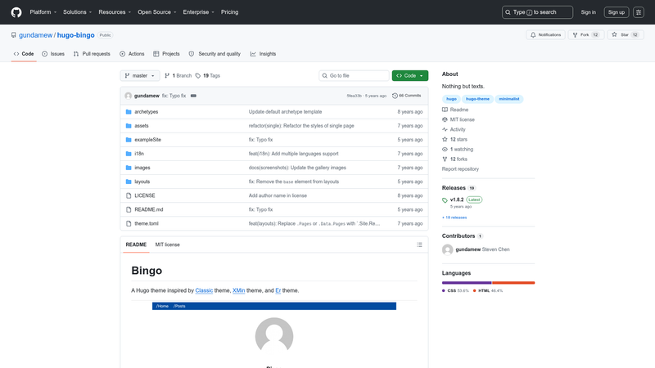Click the Steven Chen contributor avatar
Viewport: 655px width, 368px height.
pos(447,249)
